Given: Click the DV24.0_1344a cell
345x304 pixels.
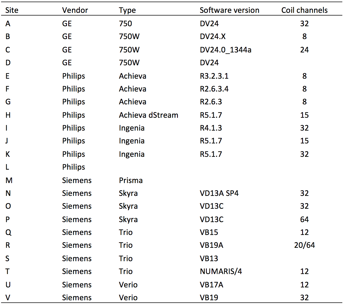Looking at the screenshot, I should point(226,50).
